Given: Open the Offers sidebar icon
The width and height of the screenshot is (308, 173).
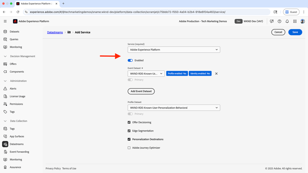Looking at the screenshot, I should pos(5,64).
